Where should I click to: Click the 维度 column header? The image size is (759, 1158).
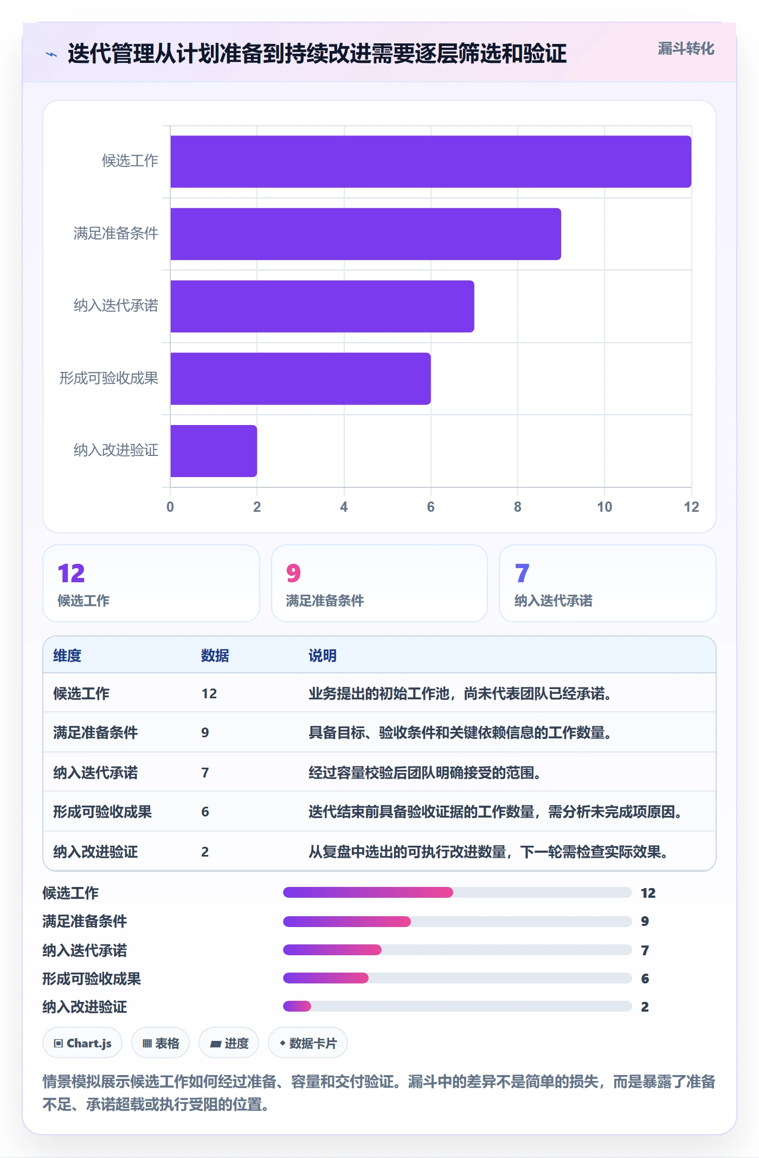pos(67,655)
